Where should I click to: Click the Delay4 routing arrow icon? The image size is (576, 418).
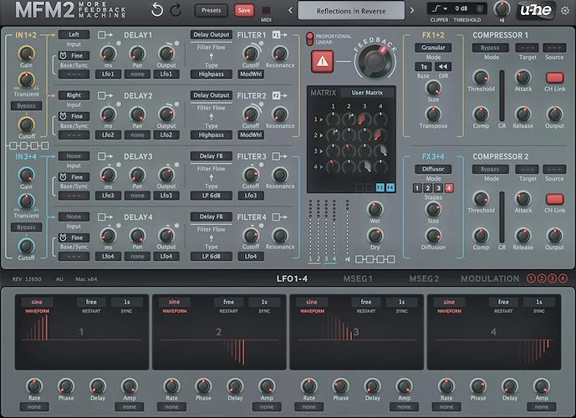tap(105, 217)
